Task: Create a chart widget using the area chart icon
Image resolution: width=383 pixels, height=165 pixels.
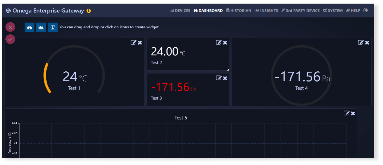Action: [x=41, y=27]
